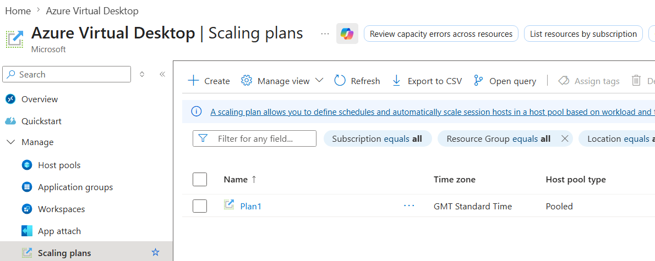Image resolution: width=655 pixels, height=261 pixels.
Task: Click the Home breadcrumb link
Action: pos(18,11)
